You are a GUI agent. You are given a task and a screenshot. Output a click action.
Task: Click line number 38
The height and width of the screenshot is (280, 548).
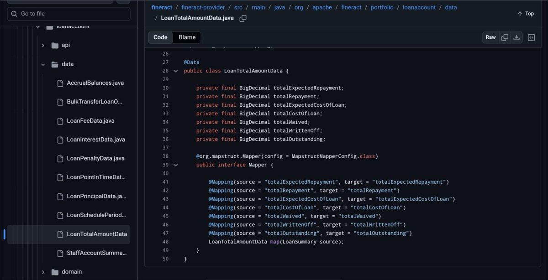[165, 156]
